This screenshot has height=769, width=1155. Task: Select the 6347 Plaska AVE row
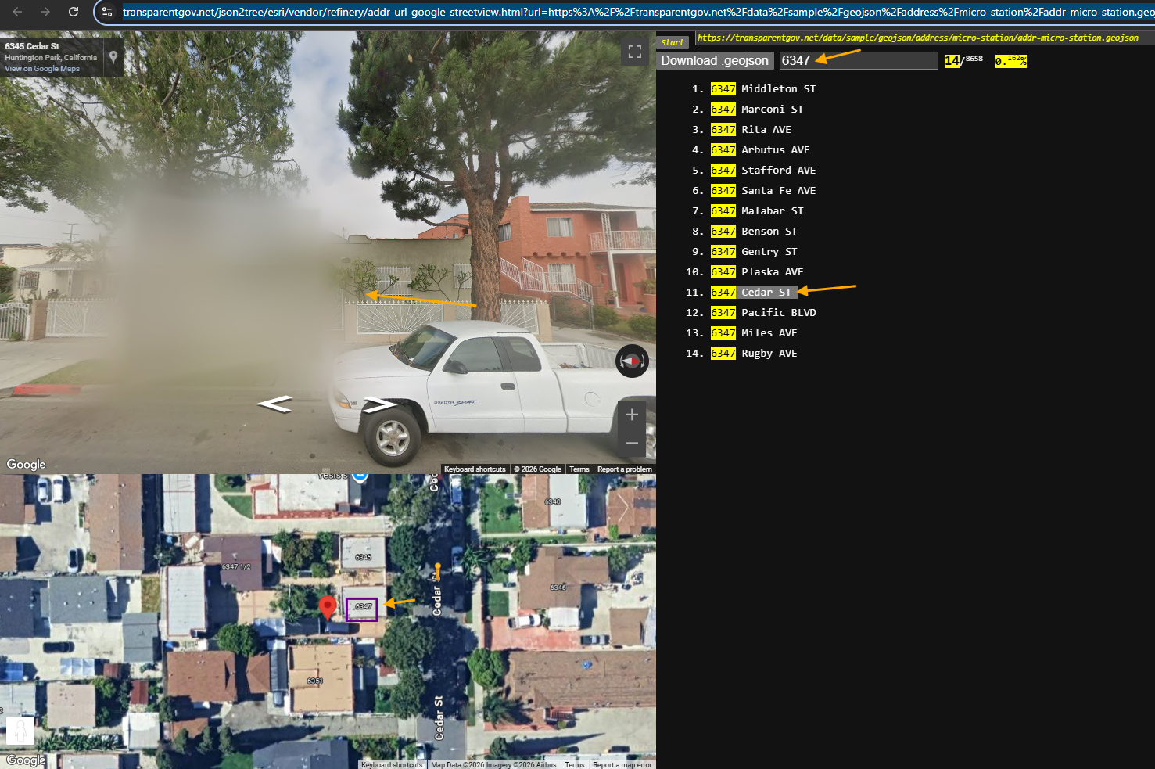tap(757, 272)
